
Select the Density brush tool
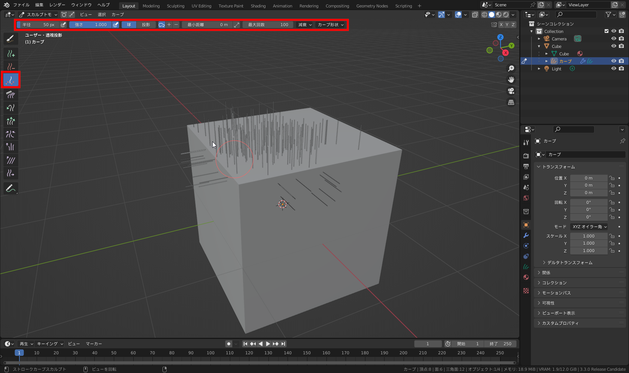tap(10, 80)
